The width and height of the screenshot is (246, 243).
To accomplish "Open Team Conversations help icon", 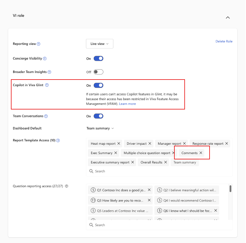I will coord(46,116).
